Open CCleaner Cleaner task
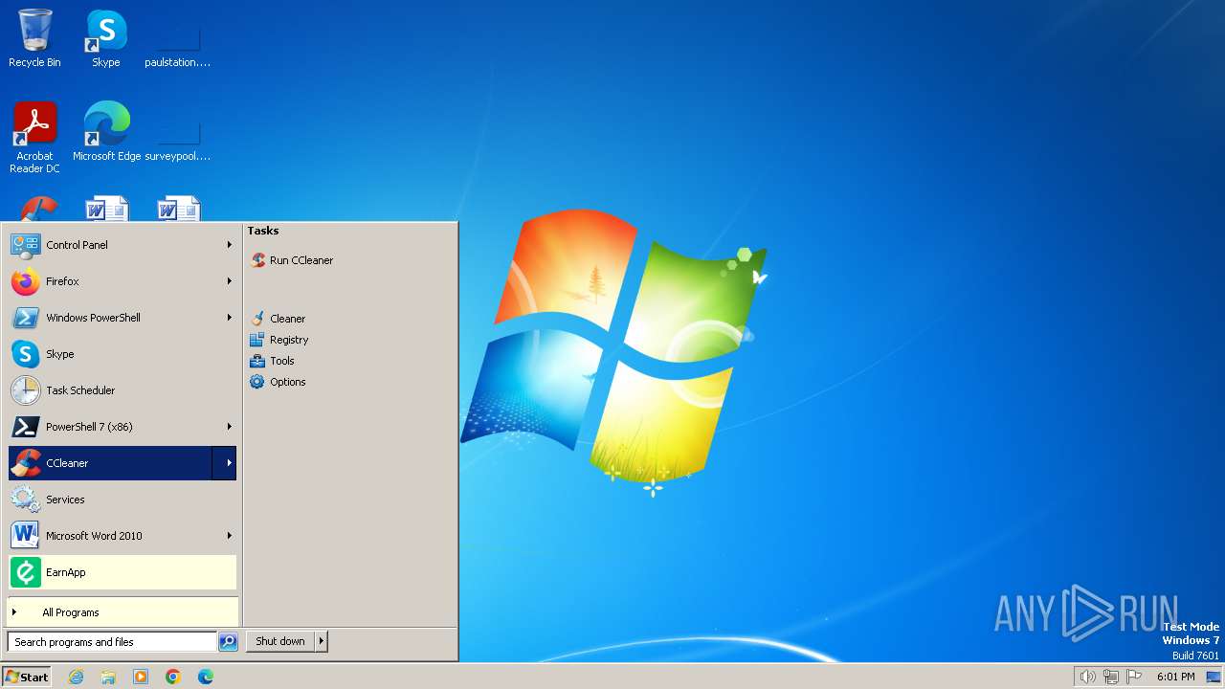 click(x=278, y=319)
